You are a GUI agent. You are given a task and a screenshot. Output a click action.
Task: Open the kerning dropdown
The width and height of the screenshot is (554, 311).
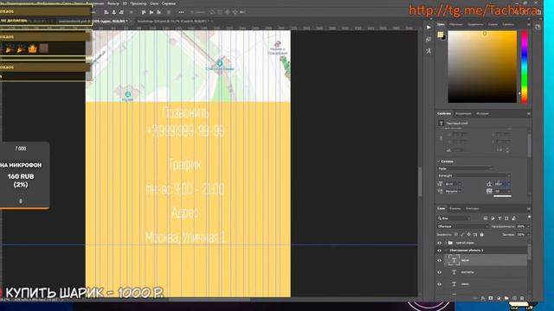[459, 191]
